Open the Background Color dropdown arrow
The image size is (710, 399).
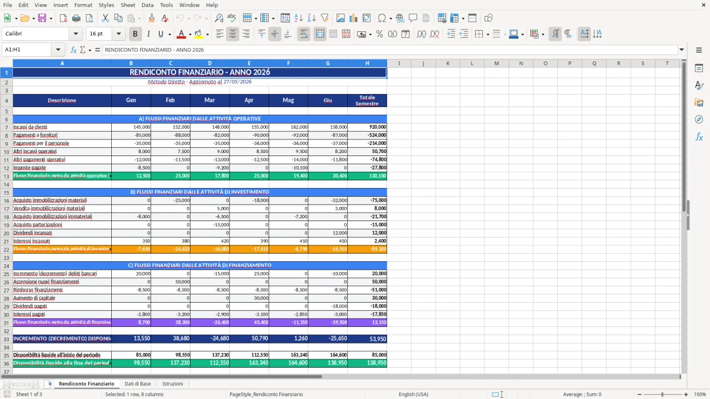point(207,34)
